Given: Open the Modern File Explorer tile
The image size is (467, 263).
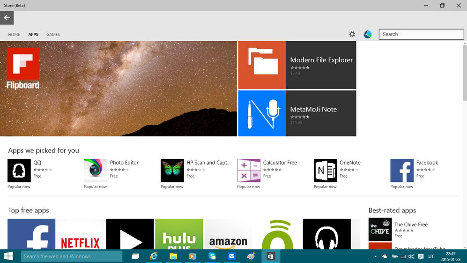Looking at the screenshot, I should pyautogui.click(x=297, y=65).
